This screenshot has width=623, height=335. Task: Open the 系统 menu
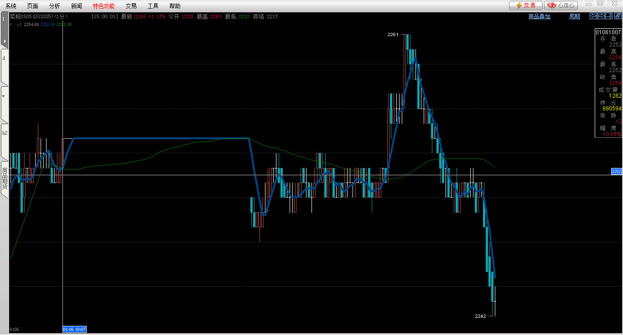pos(11,6)
